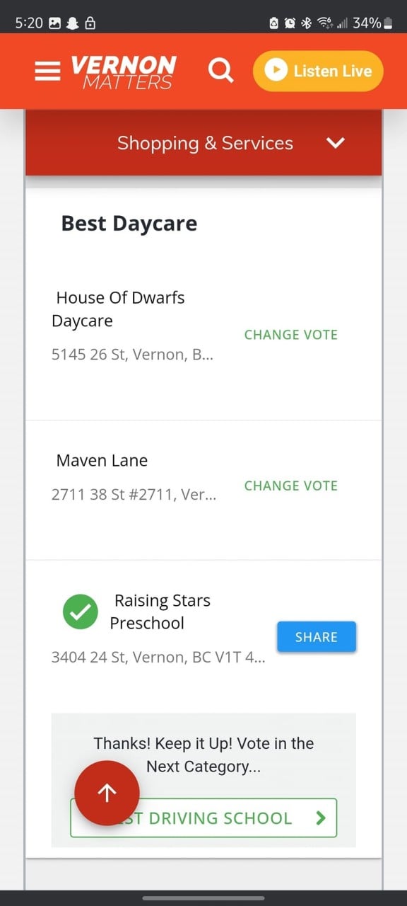Tap the red scroll-to-top arrow button
The image size is (407, 906).
click(x=107, y=793)
